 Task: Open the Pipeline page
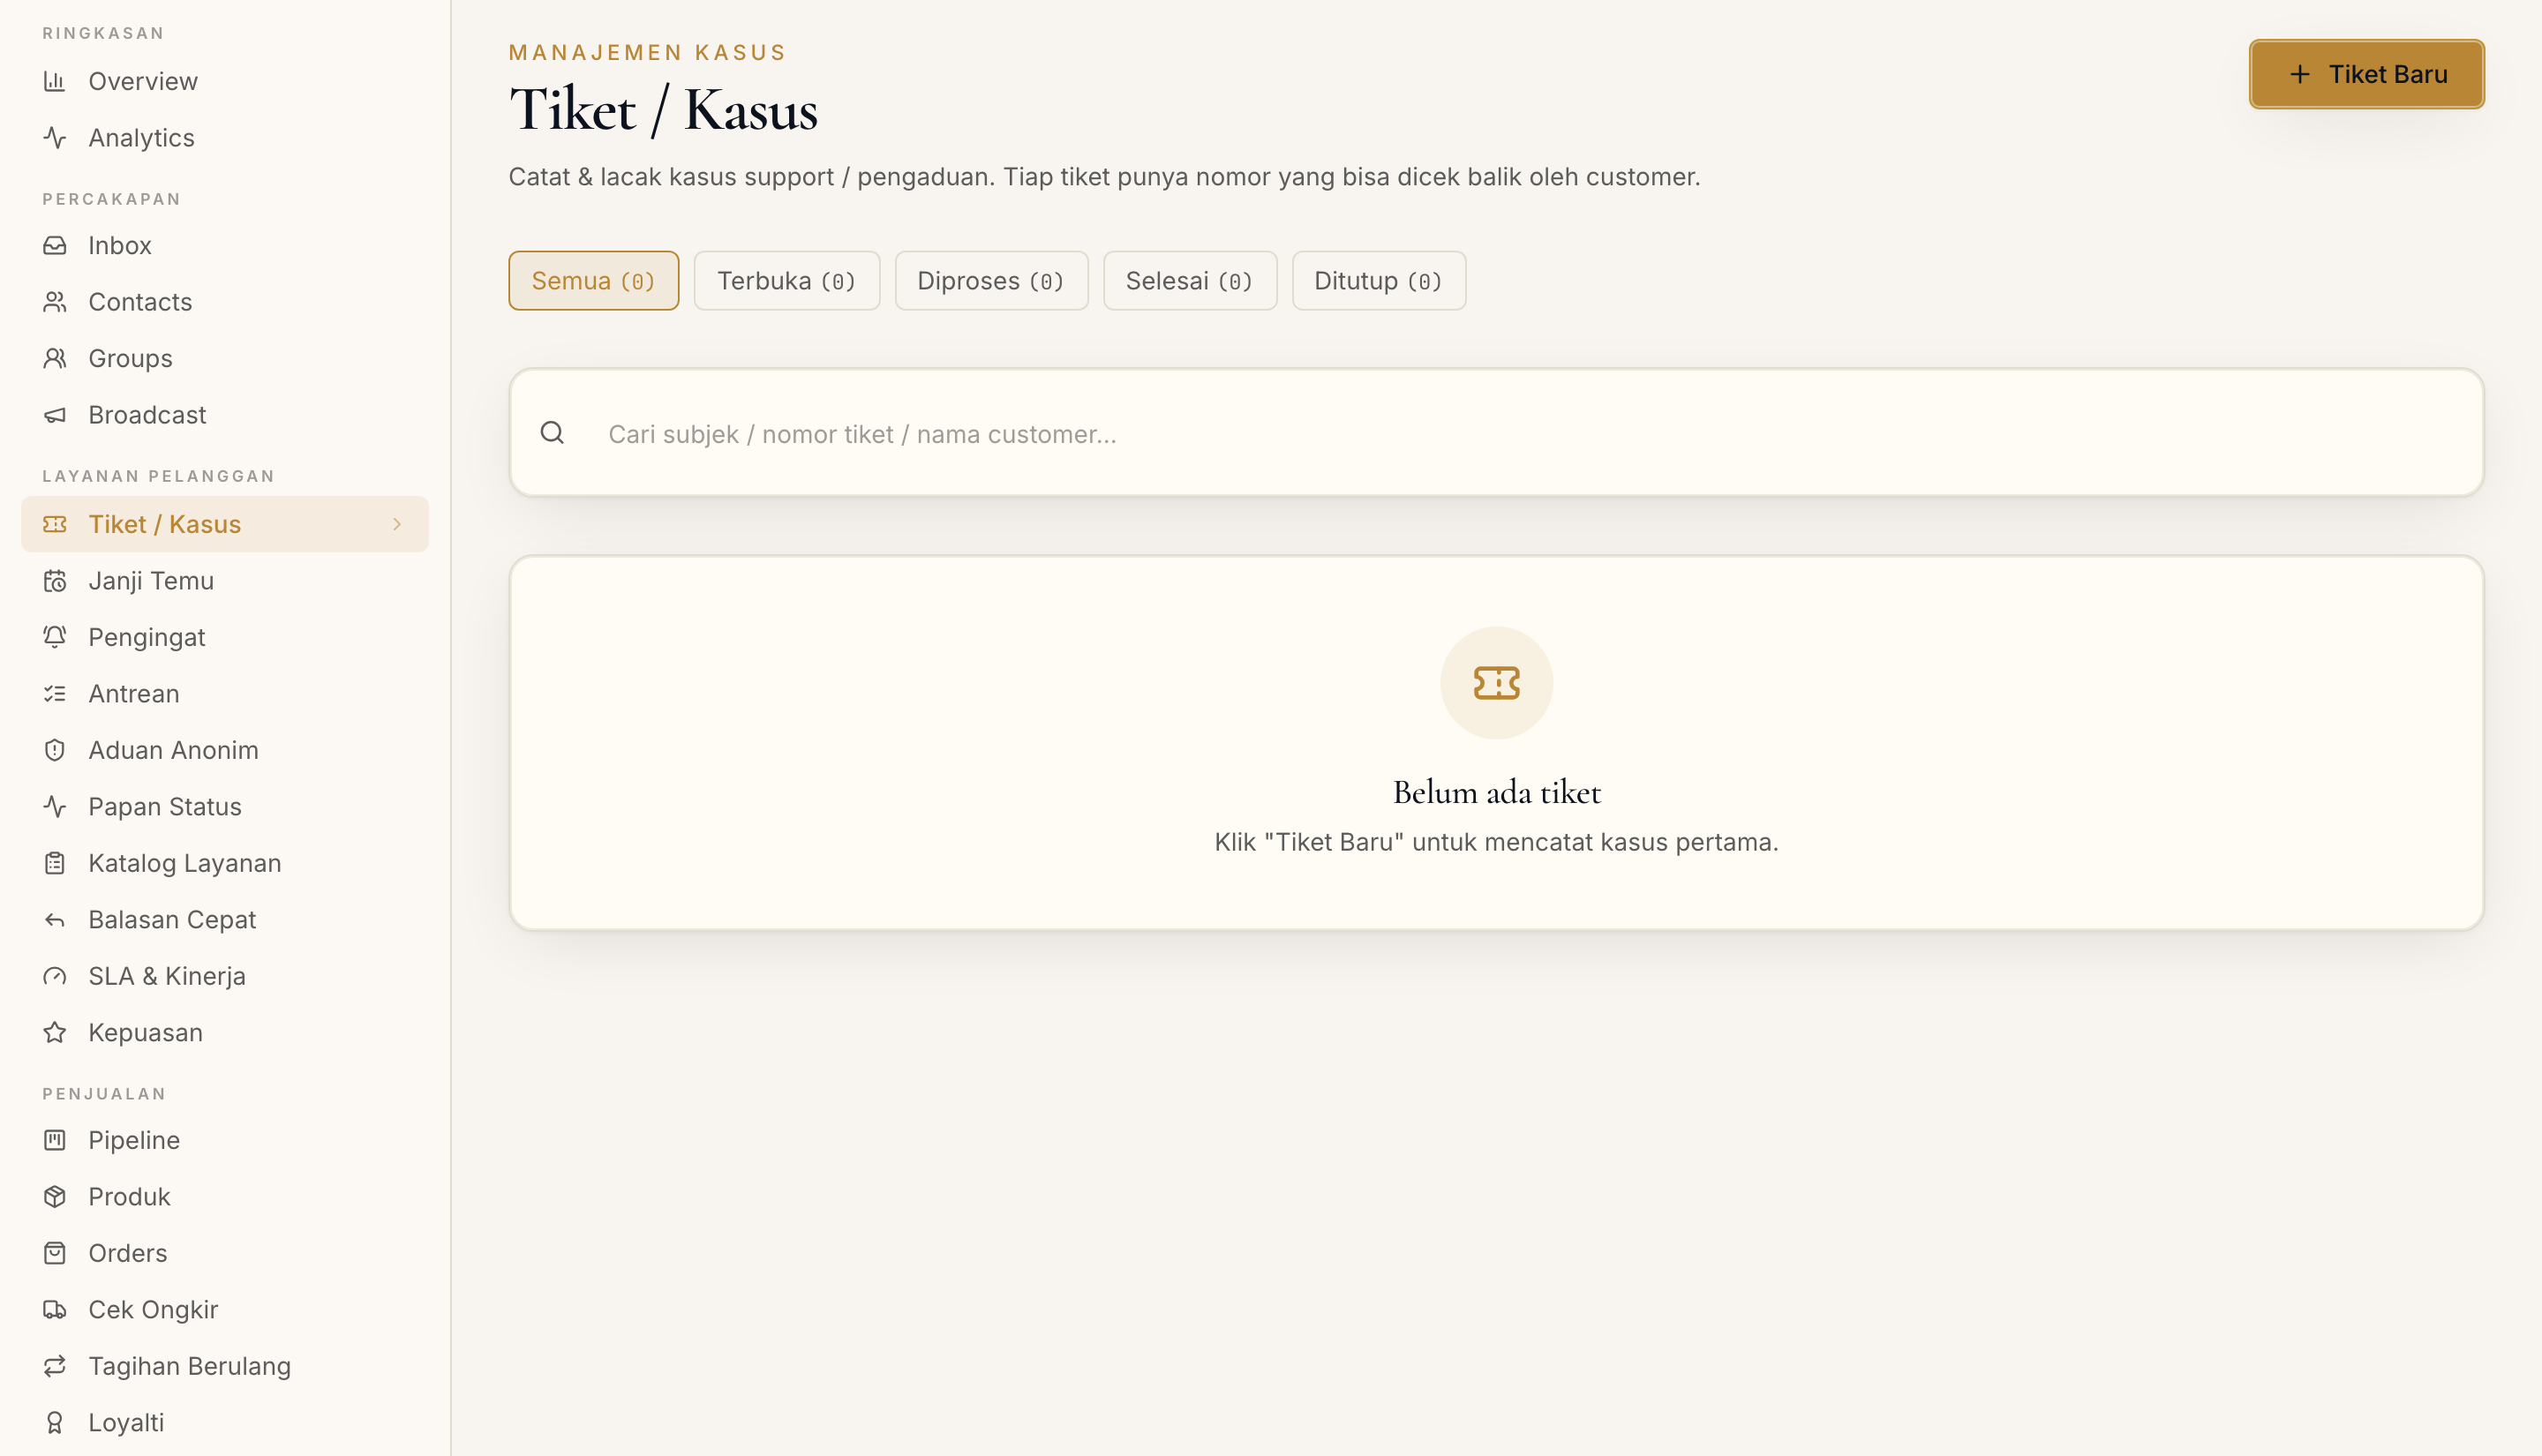225,1140
